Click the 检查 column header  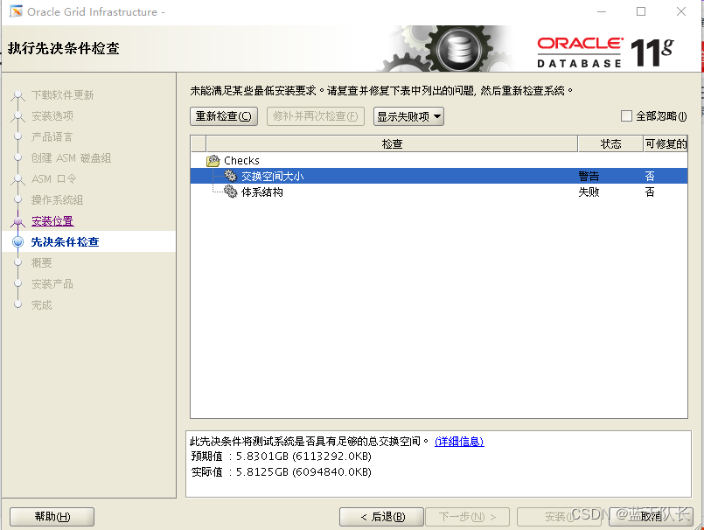[x=392, y=143]
